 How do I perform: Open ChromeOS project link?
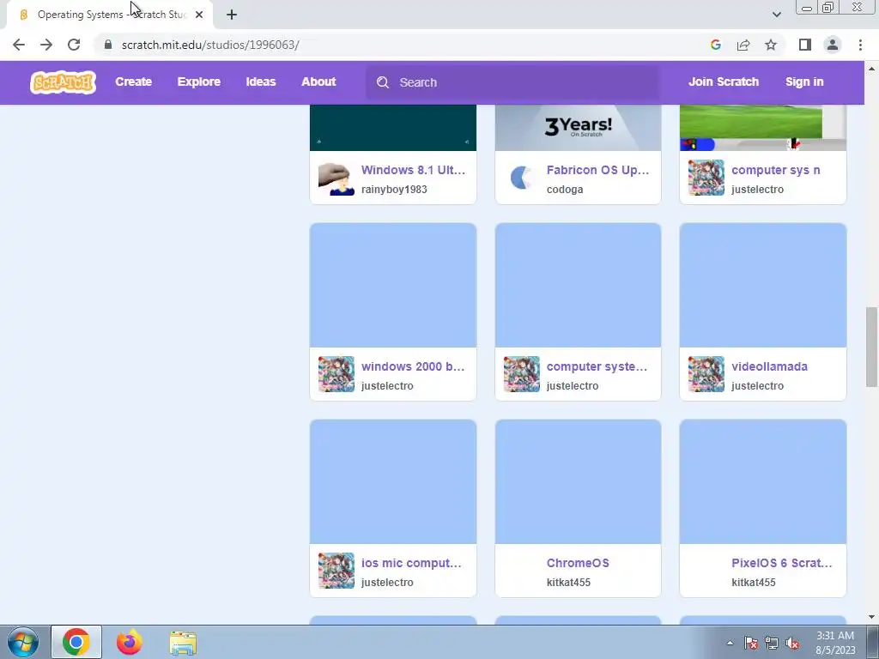point(578,563)
